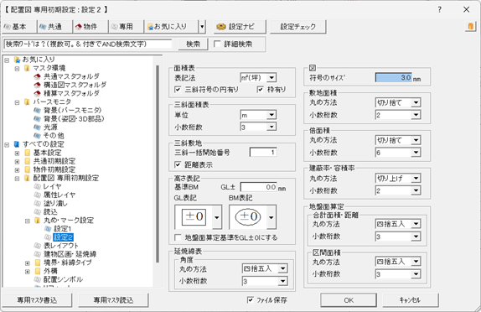
Task: Expand the お気に入り tab dropdown arrow
Action: click(202, 27)
